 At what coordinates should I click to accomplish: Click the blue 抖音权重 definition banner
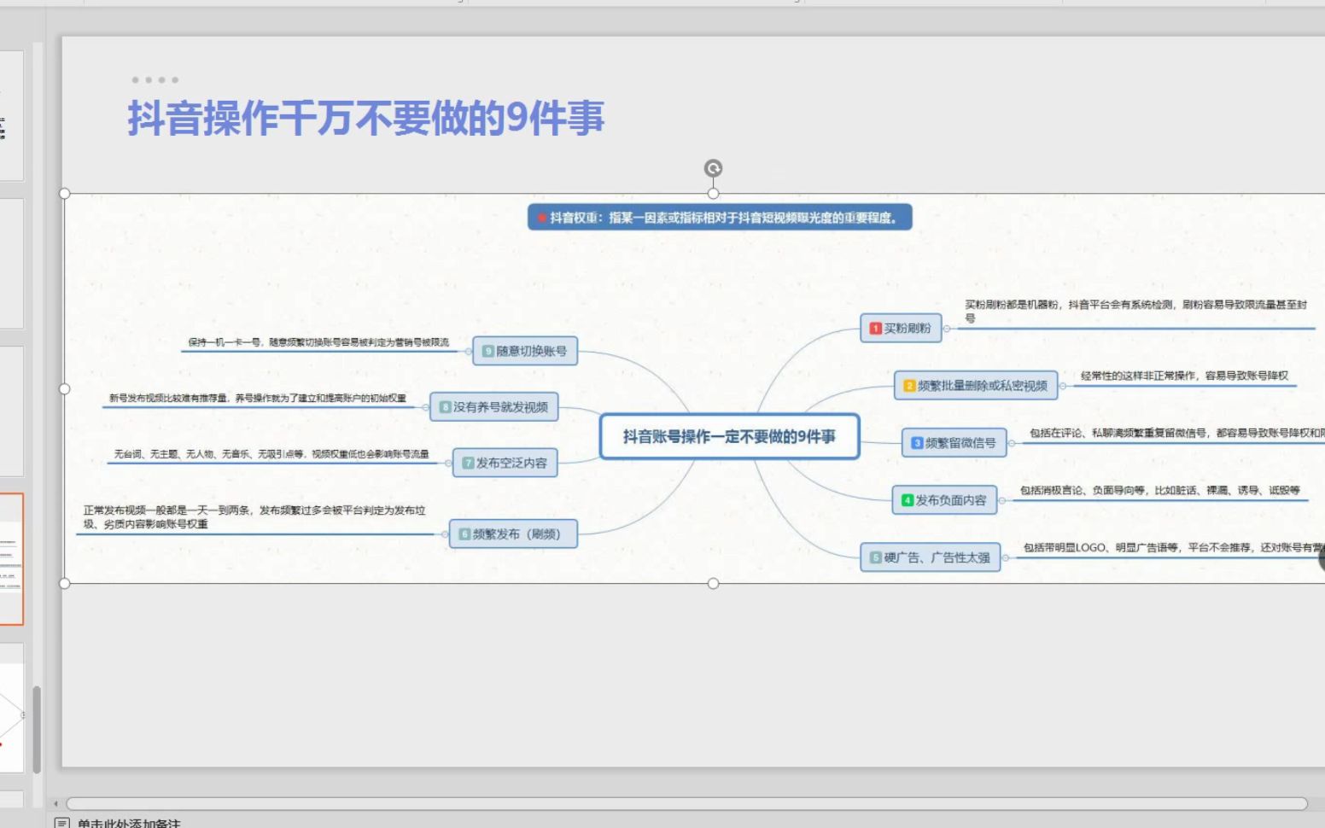click(720, 218)
